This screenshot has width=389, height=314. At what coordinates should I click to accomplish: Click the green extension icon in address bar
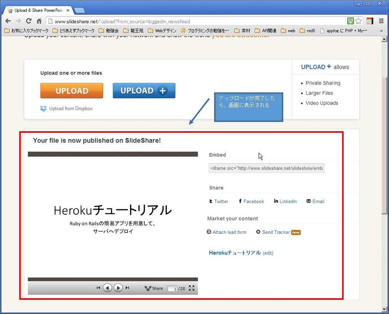350,21
